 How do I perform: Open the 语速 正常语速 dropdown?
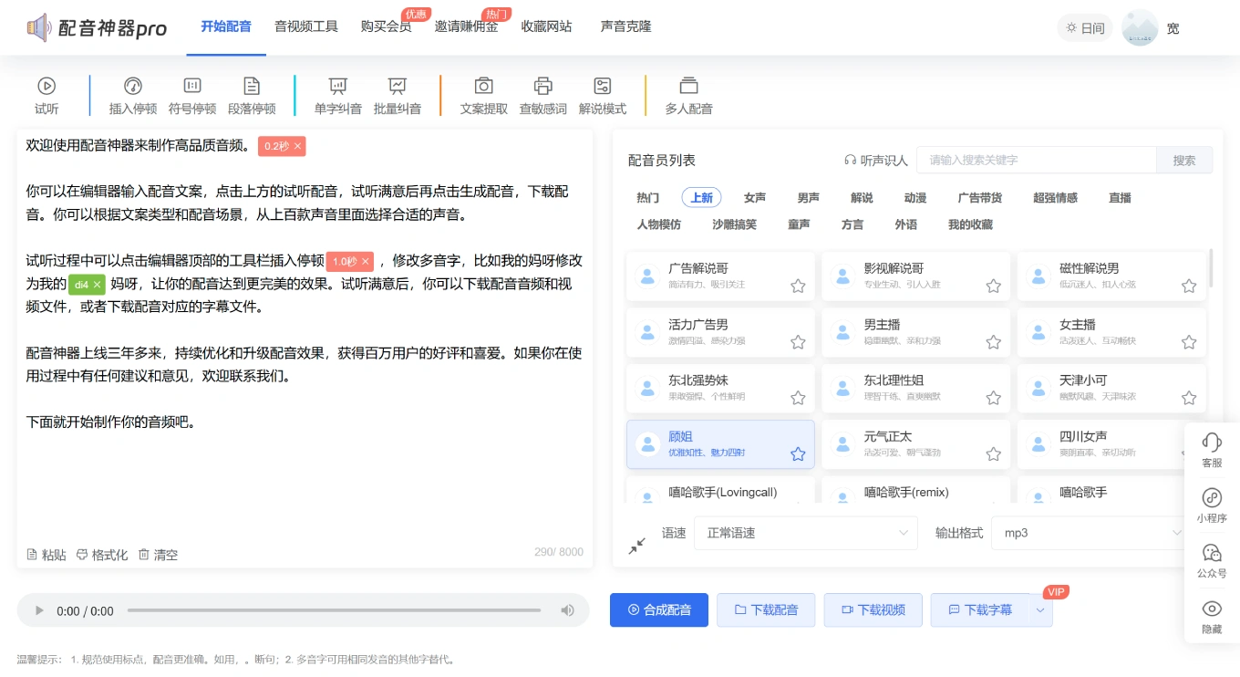[x=806, y=533]
